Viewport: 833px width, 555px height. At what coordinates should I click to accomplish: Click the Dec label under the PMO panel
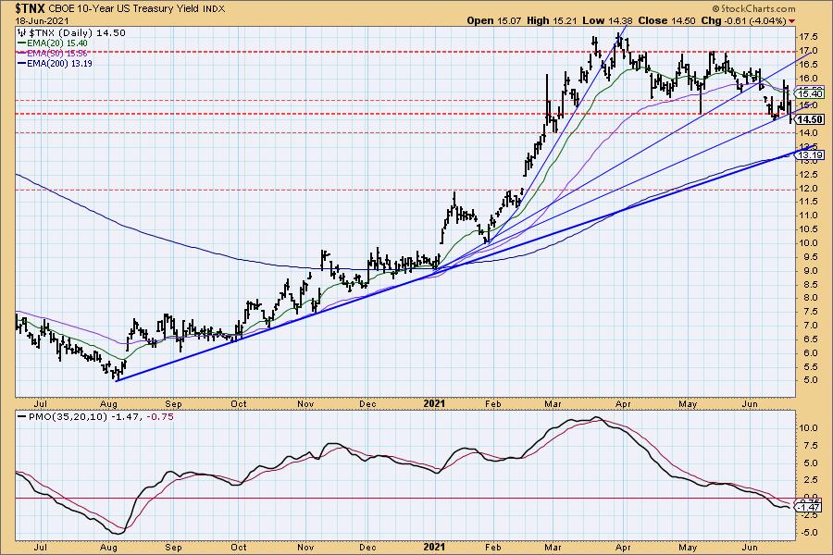click(x=367, y=547)
